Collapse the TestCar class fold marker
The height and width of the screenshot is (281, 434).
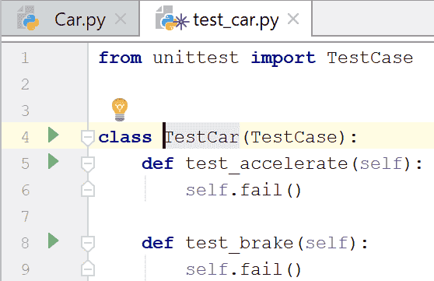click(x=88, y=138)
